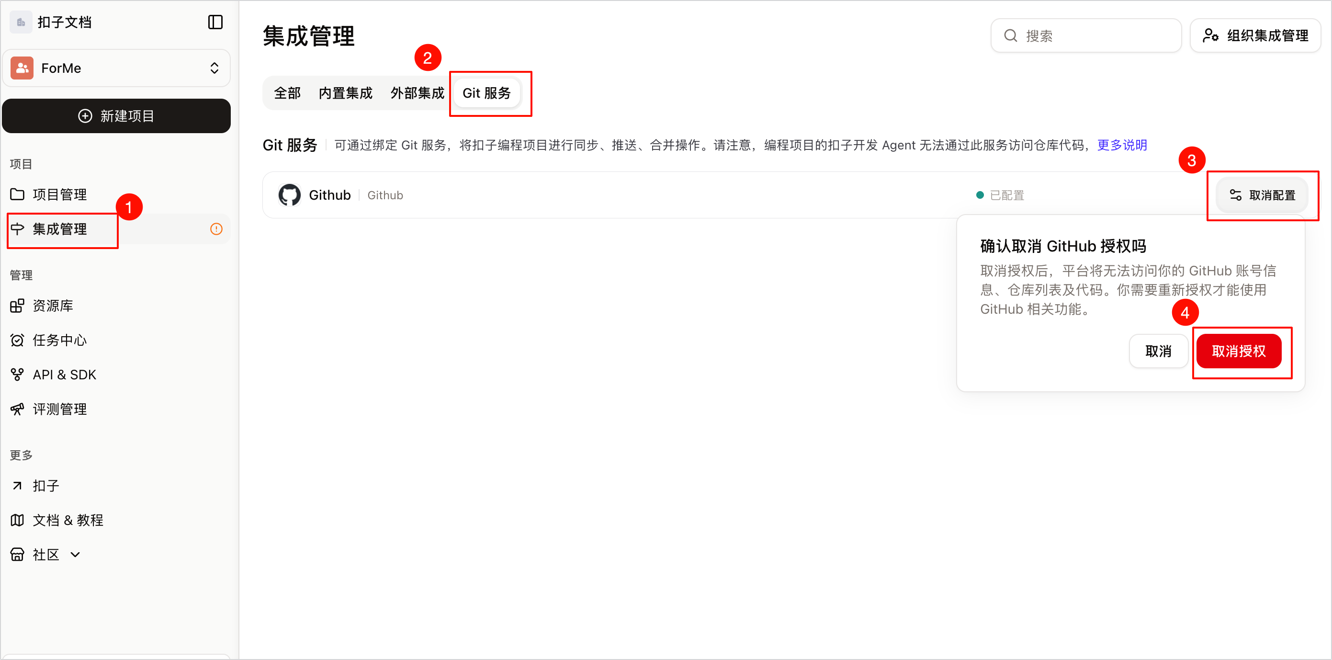Click the 扣子文档 logo icon
Screen dimensions: 1332x660
coord(21,22)
